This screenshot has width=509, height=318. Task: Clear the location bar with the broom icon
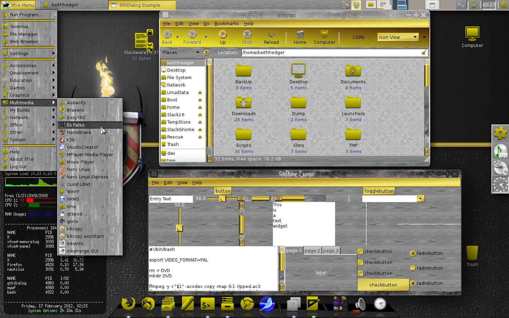pyautogui.click(x=424, y=53)
